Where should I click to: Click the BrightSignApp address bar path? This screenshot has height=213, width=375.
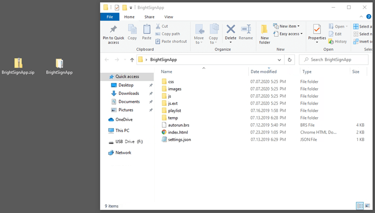(x=163, y=60)
